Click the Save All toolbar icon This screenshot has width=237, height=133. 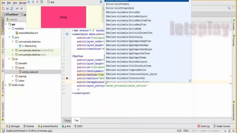coord(7,8)
